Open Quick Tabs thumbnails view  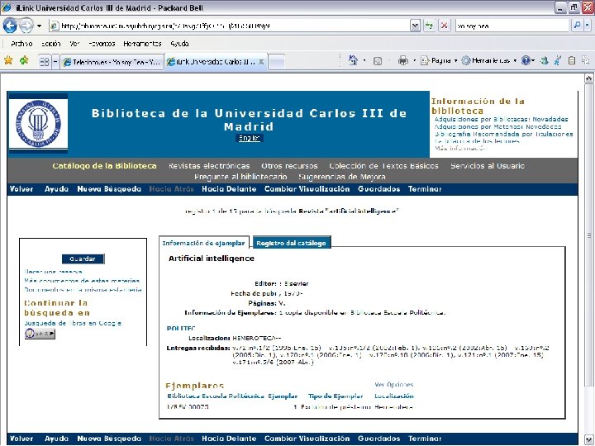[45, 61]
